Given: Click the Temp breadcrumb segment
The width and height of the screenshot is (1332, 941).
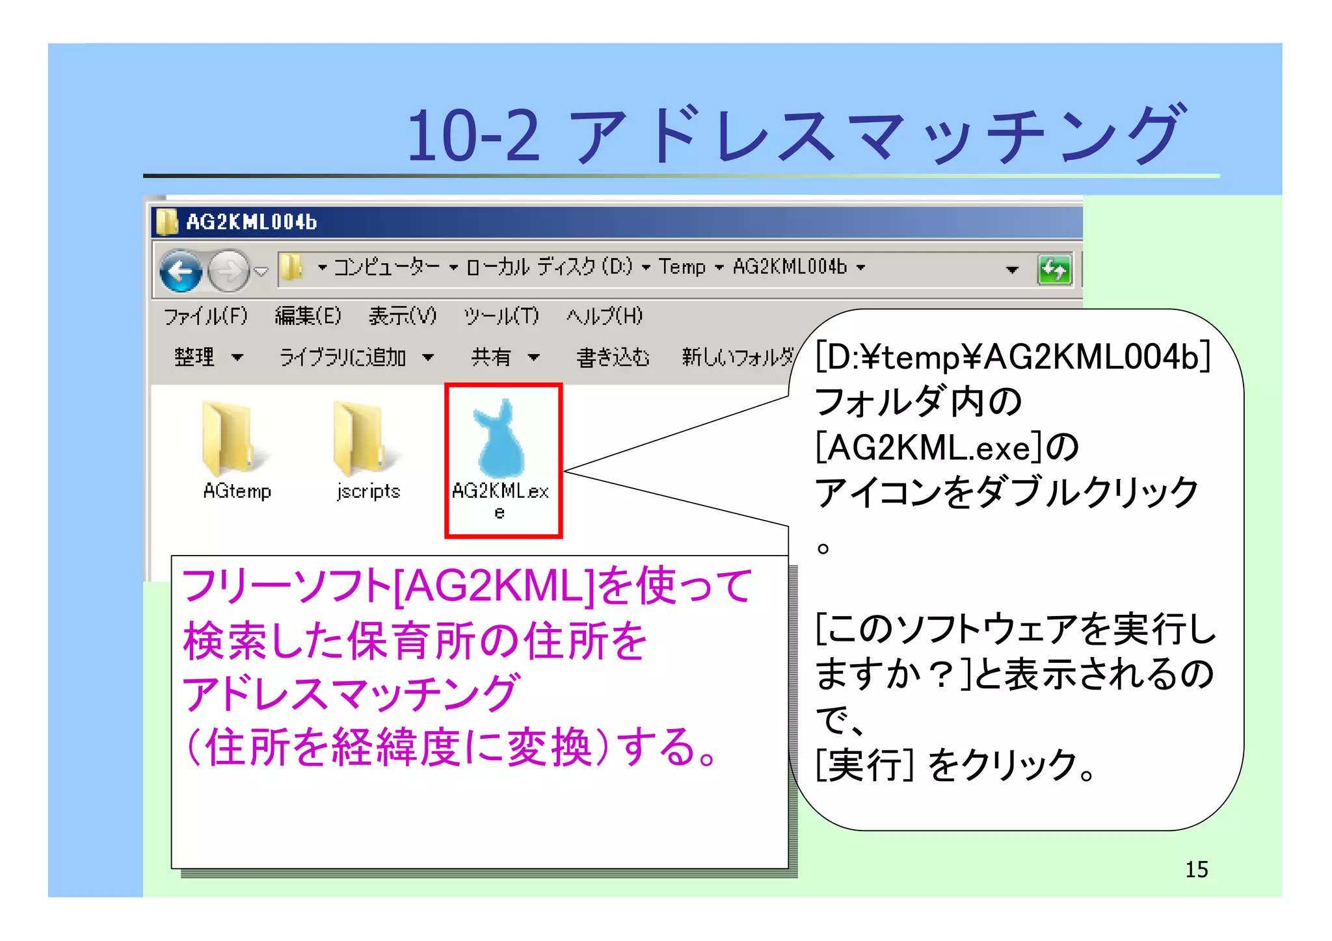Looking at the screenshot, I should click(682, 267).
